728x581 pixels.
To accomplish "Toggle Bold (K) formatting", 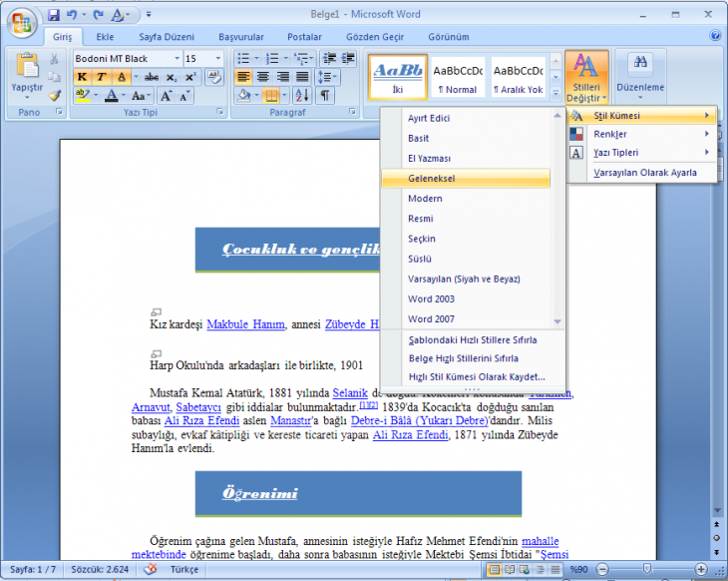I will coord(82,77).
